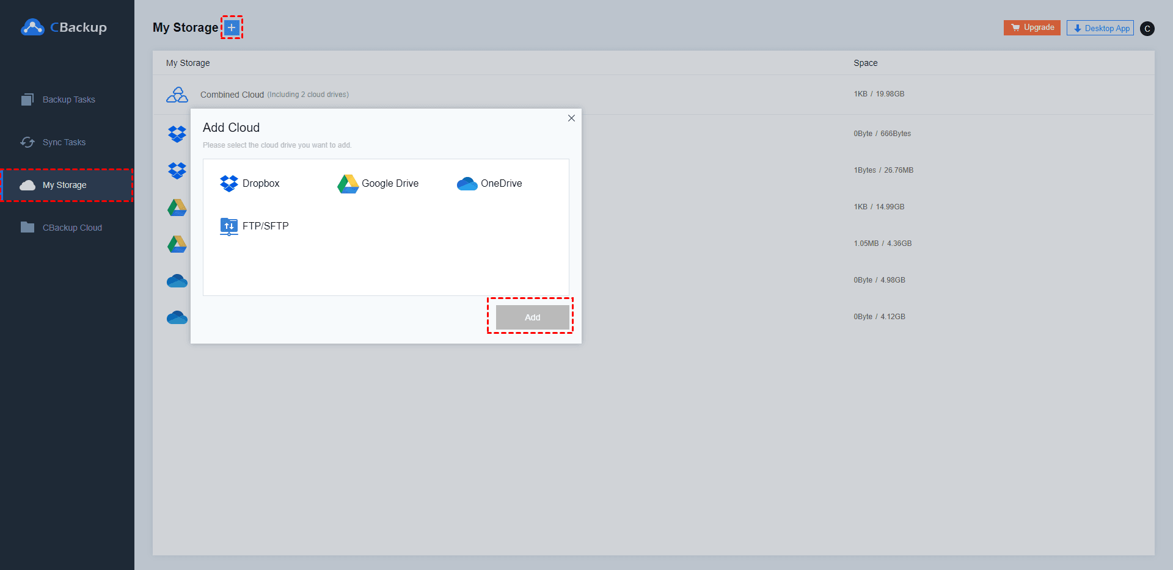Click the Combined Cloud icon

(177, 95)
